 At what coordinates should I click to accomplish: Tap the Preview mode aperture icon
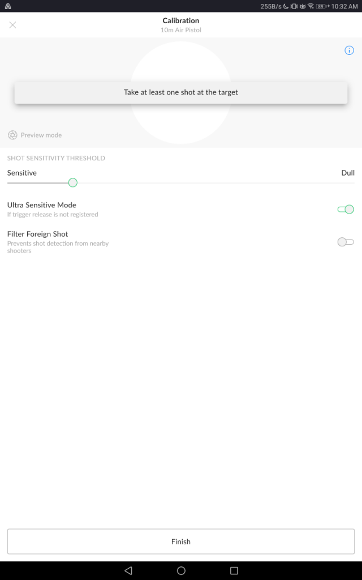tap(12, 135)
